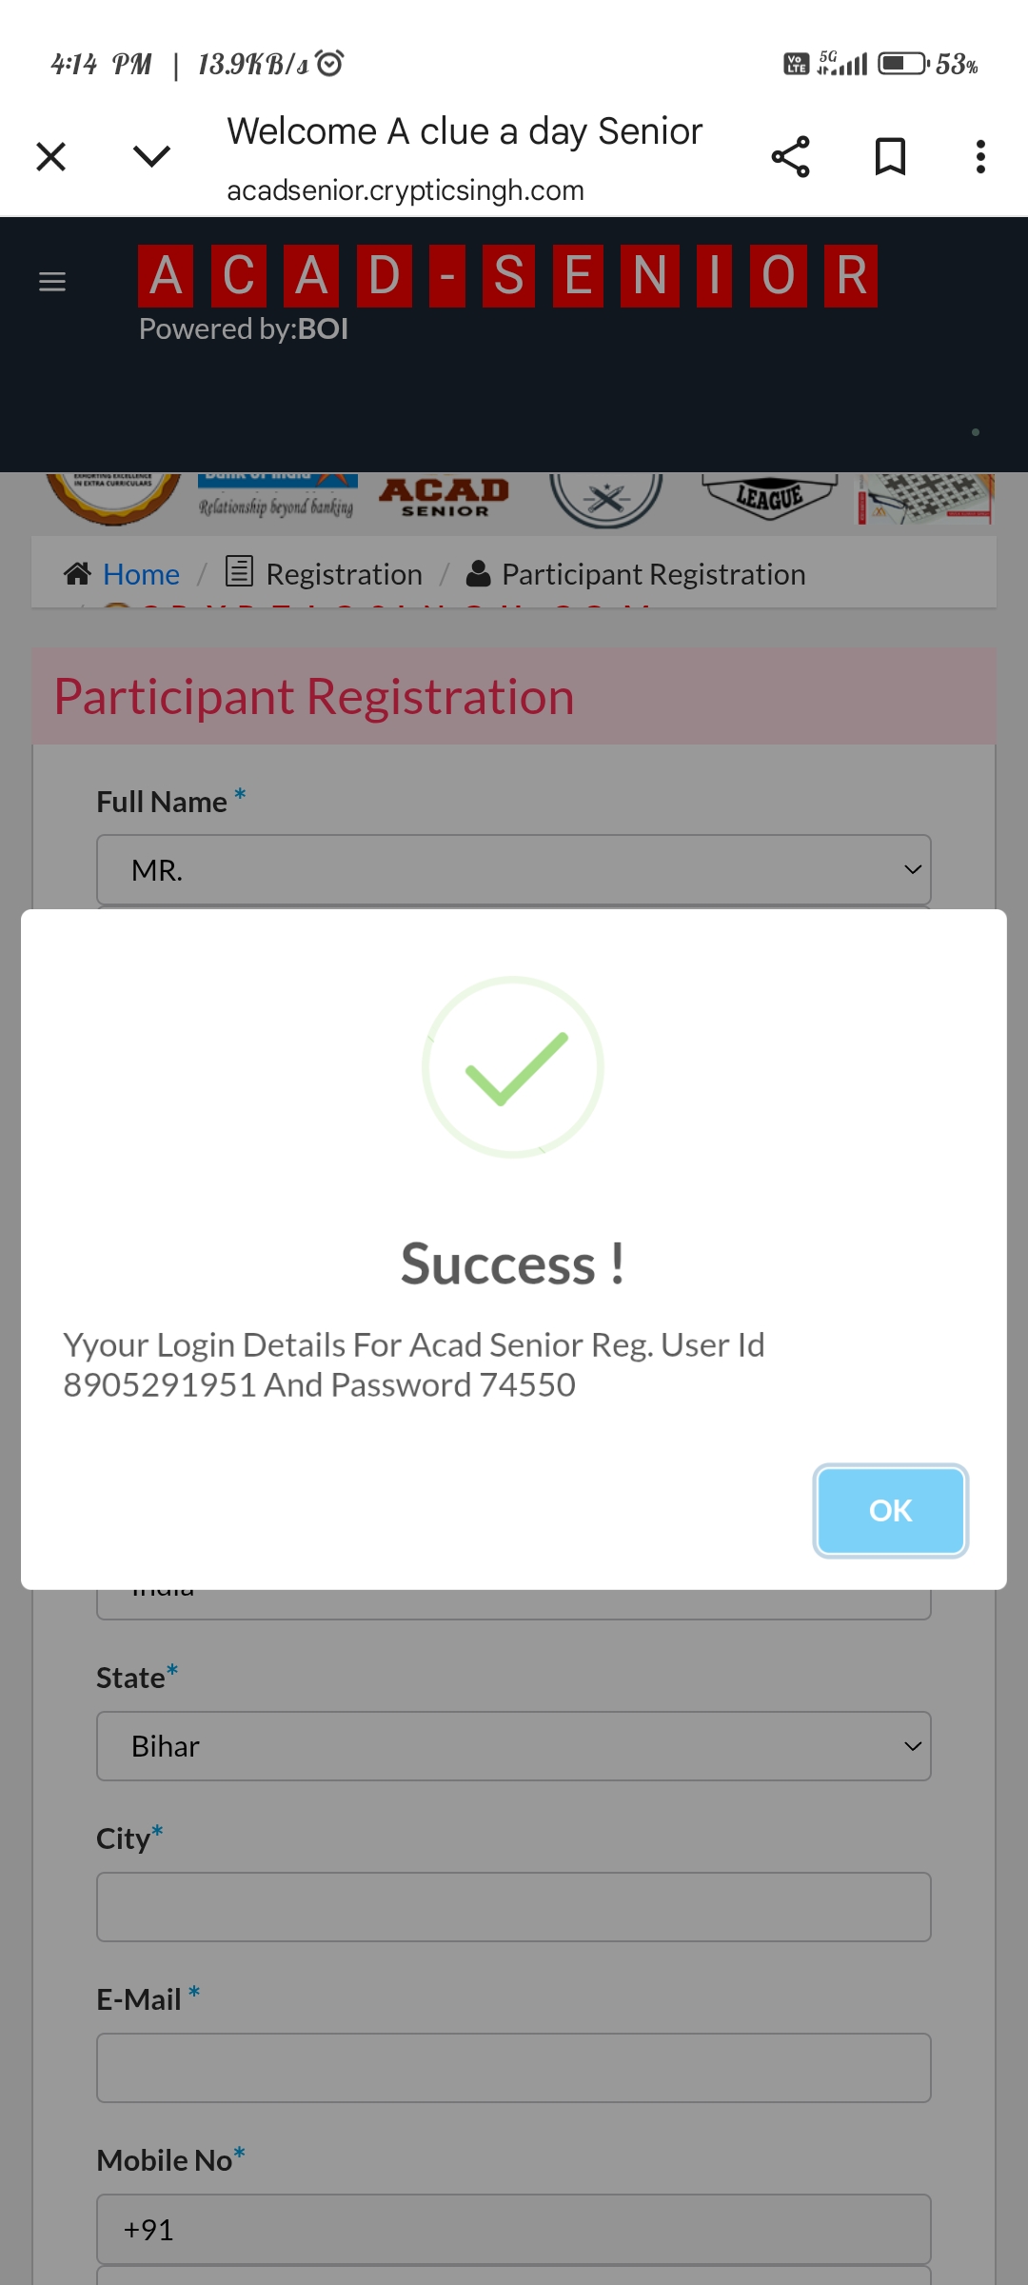Screen dimensions: 1028x2285
Task: Expand the browser down-chevron menu
Action: point(151,156)
